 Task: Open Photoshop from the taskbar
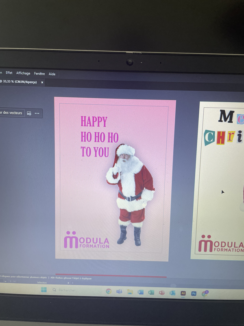[x=194, y=293]
